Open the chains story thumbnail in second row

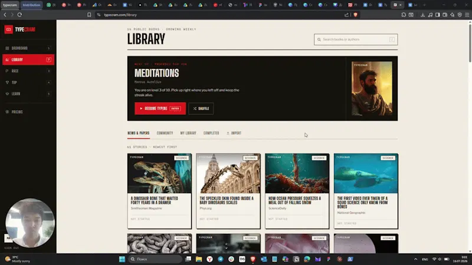[x=159, y=244]
